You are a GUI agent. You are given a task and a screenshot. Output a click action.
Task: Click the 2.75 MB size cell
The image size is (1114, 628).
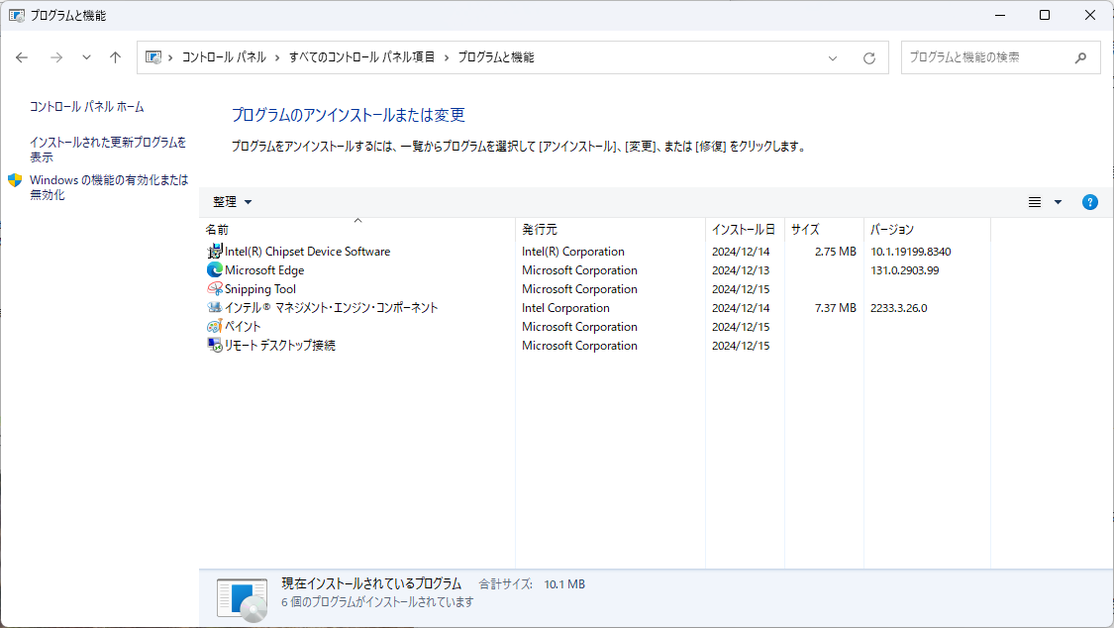[836, 252]
